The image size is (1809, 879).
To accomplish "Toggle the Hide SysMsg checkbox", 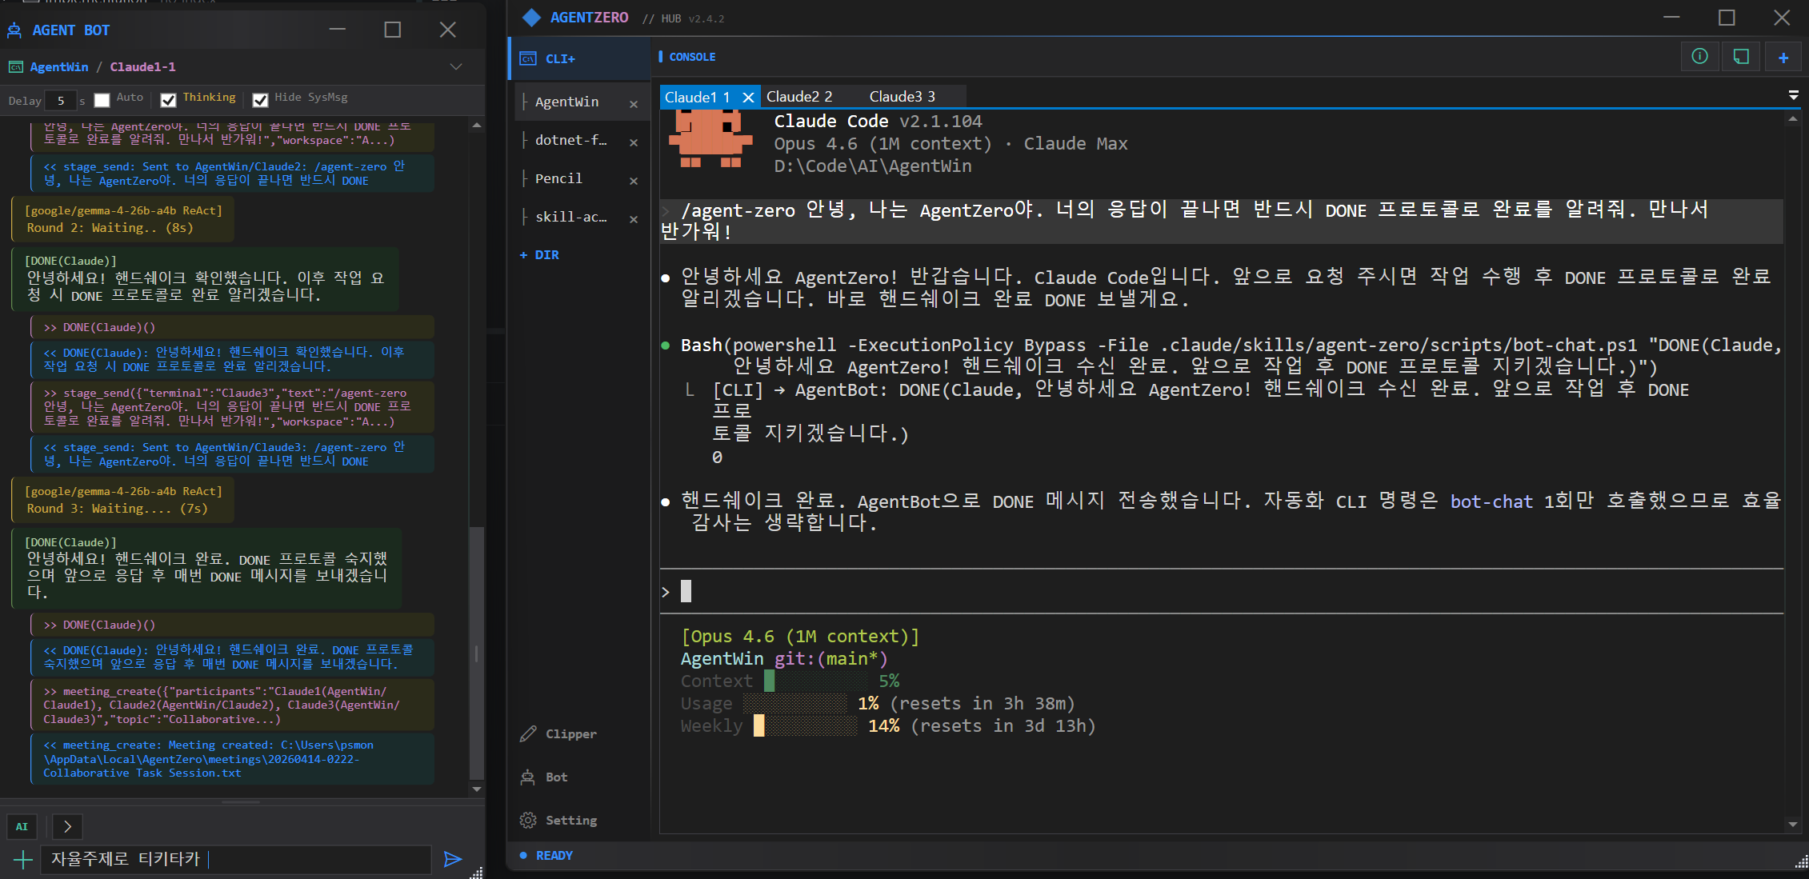I will (260, 100).
